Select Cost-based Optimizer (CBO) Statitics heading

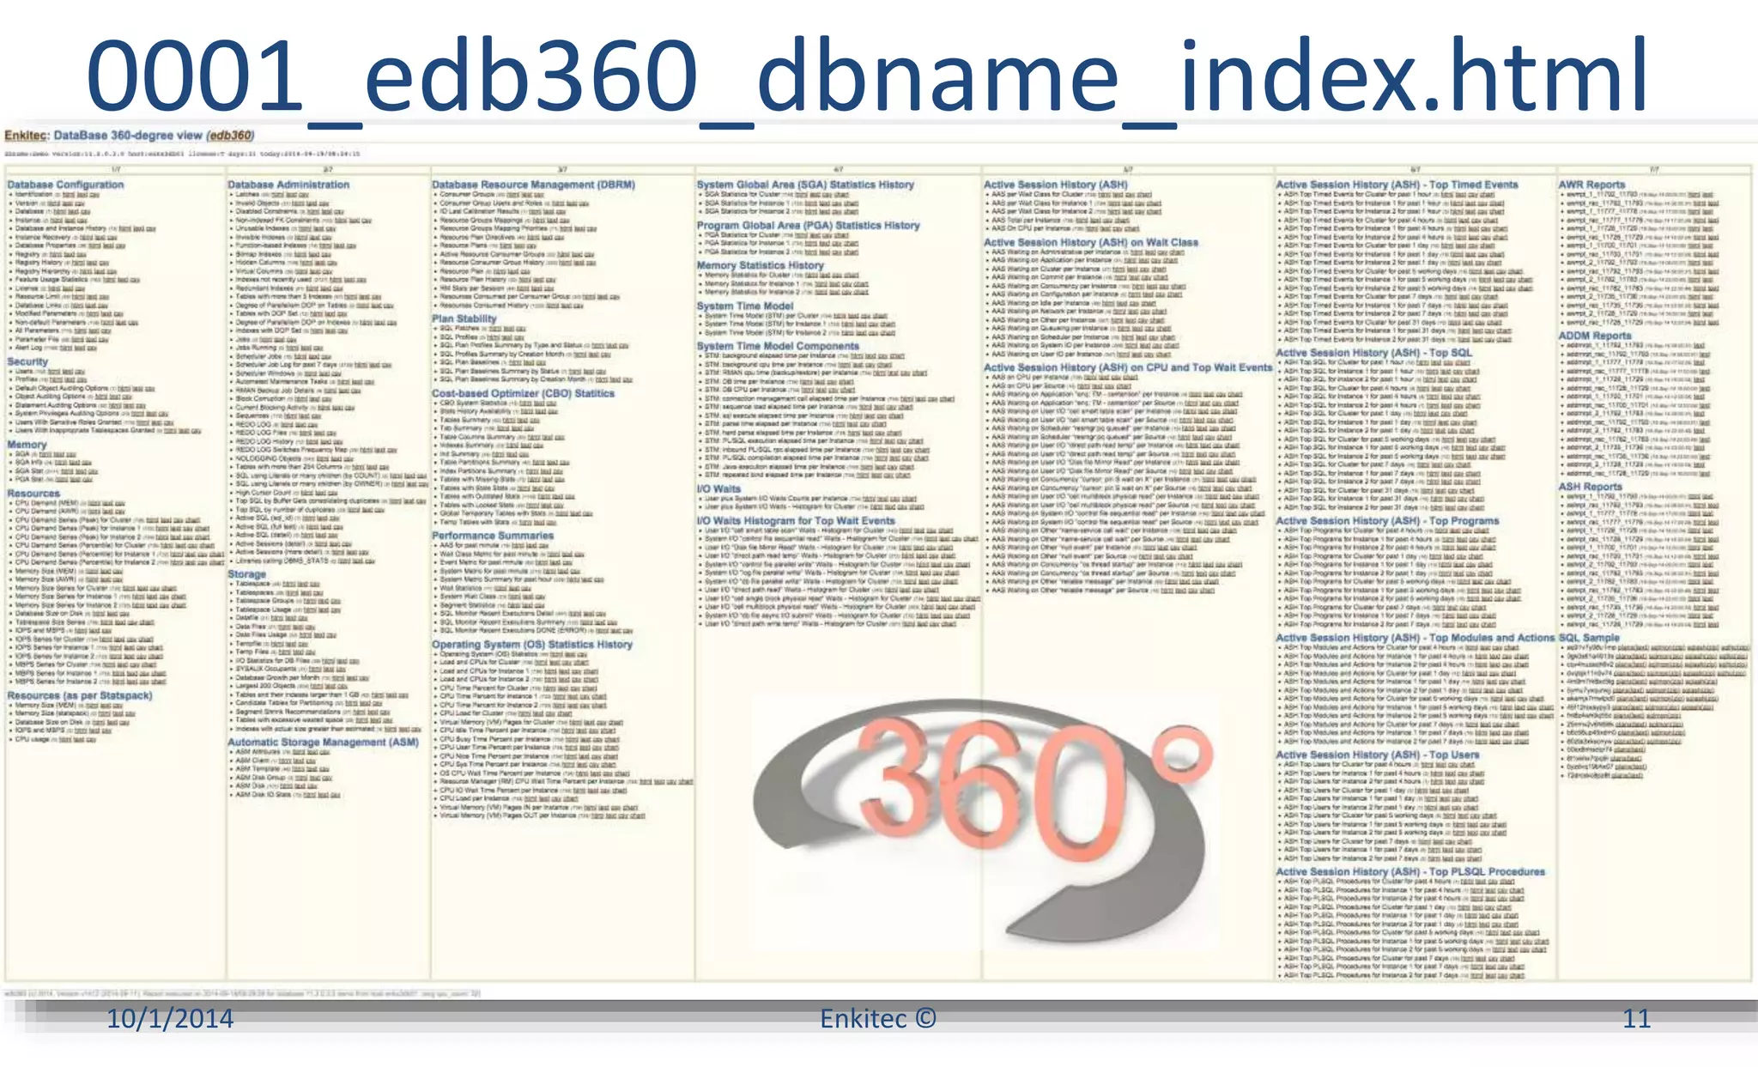click(x=523, y=393)
